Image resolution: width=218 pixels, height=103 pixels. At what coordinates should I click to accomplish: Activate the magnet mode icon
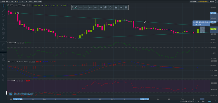pos(3,55)
